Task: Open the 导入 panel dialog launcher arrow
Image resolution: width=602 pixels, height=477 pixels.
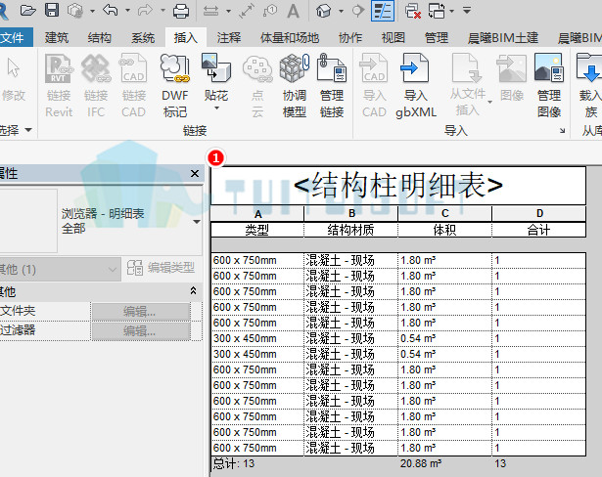Action: tap(562, 131)
